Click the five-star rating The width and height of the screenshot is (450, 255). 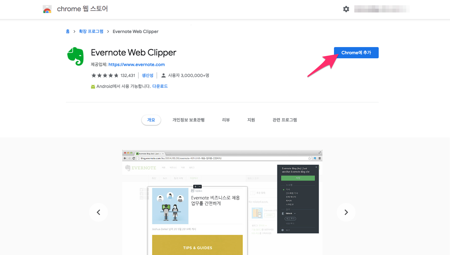pyautogui.click(x=105, y=75)
